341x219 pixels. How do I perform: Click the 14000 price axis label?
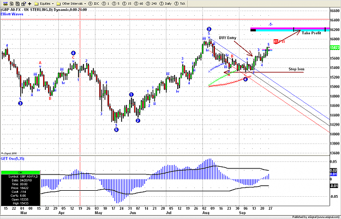point(335,134)
